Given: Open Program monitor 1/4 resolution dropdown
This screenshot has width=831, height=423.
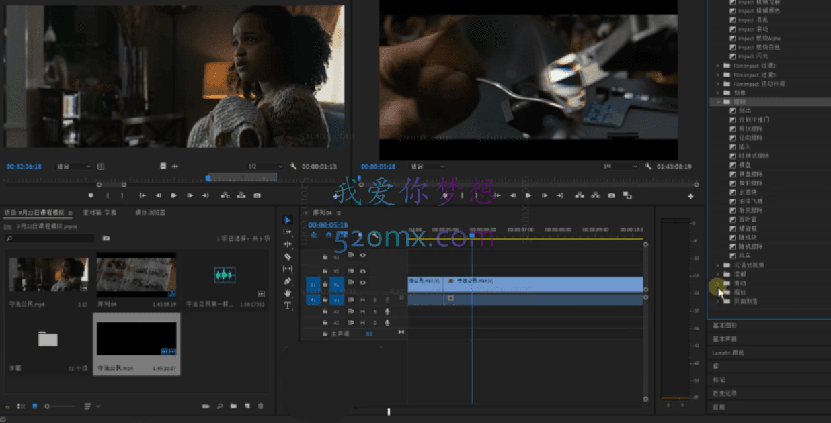Looking at the screenshot, I should 621,166.
